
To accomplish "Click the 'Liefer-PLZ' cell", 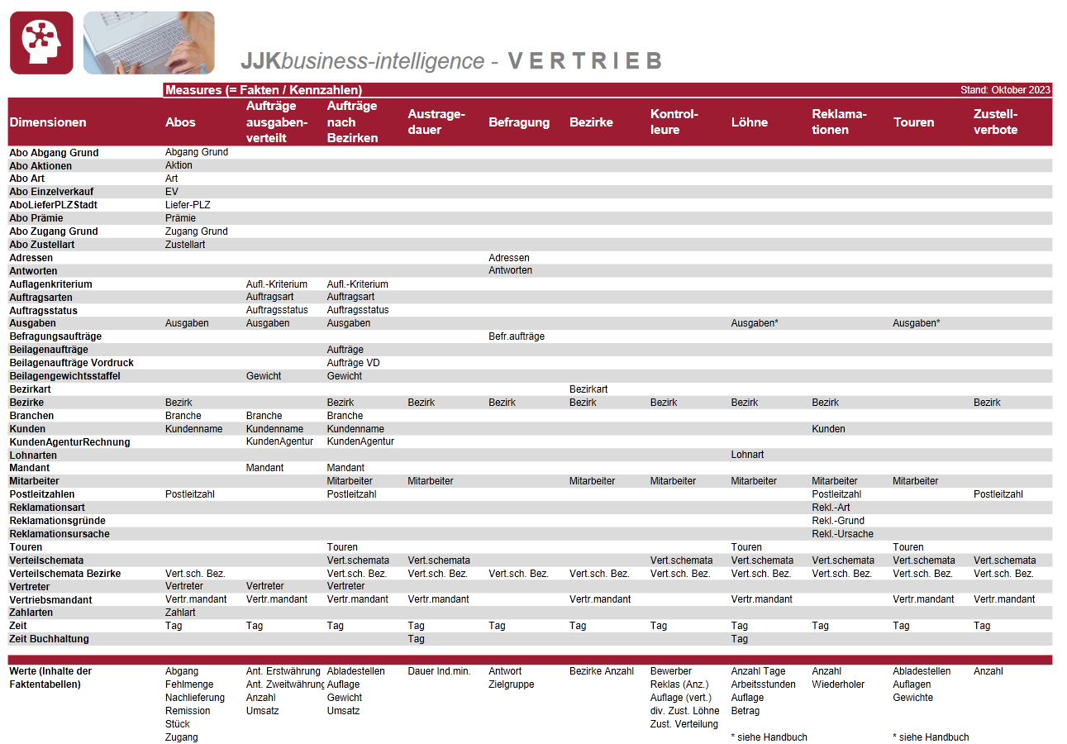I will pyautogui.click(x=188, y=205).
